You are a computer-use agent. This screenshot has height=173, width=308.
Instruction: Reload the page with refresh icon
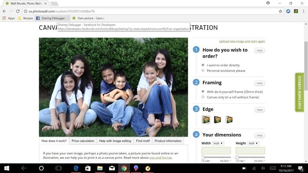click(18, 11)
